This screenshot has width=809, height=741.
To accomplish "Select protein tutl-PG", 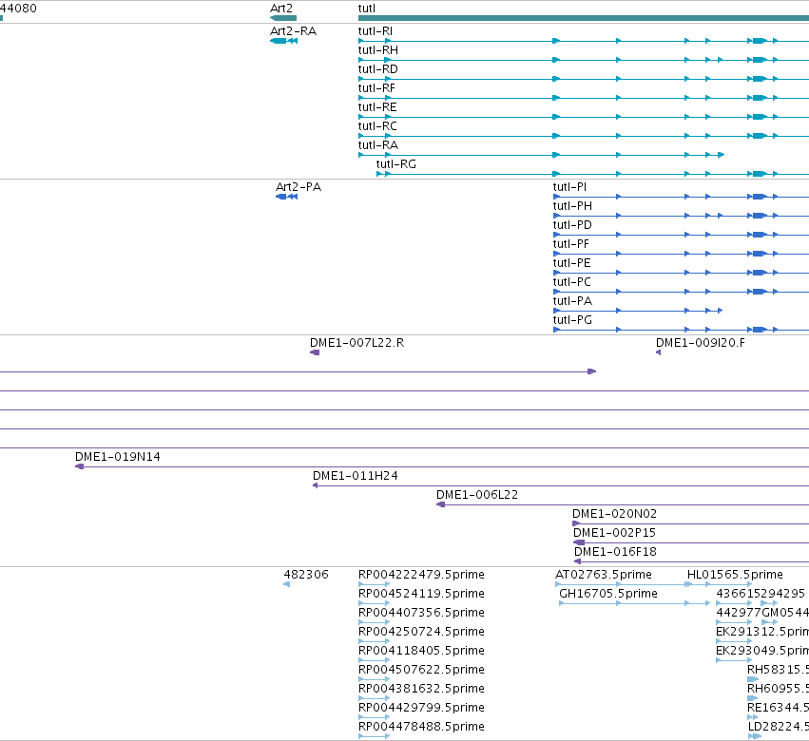I will (x=572, y=320).
